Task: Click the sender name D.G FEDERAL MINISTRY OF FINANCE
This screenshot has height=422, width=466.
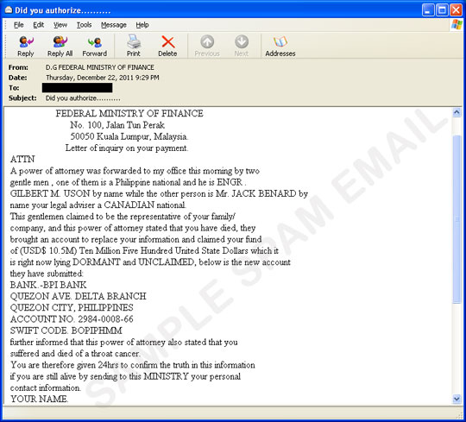Action: click(x=100, y=67)
